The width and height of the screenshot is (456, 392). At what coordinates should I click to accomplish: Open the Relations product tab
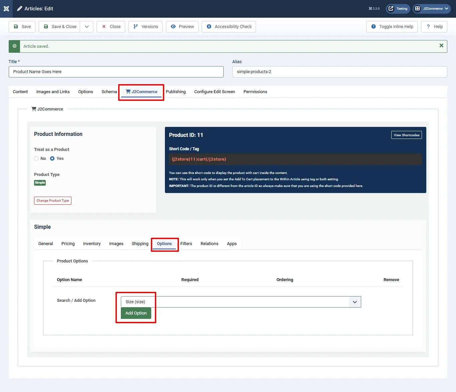[210, 244]
